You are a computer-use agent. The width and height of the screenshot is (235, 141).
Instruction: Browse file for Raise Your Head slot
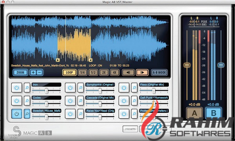coord(81,114)
